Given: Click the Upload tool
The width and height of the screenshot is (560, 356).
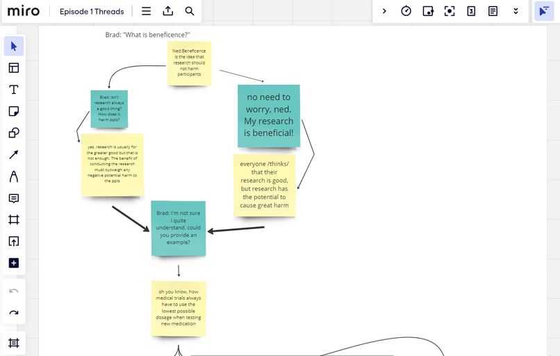Looking at the screenshot, I should coord(14,241).
